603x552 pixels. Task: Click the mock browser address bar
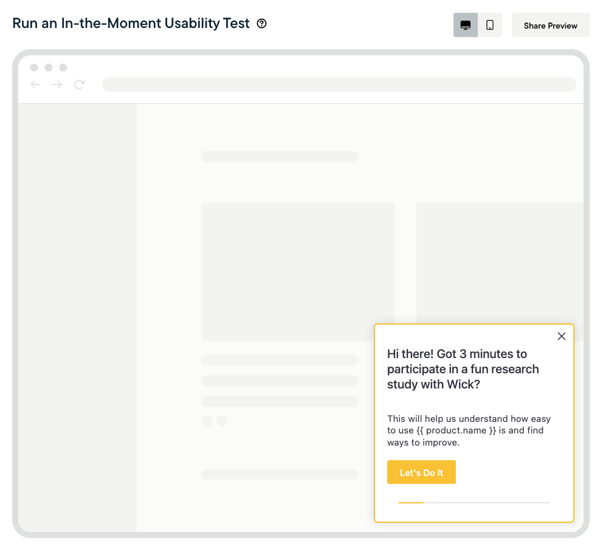[x=339, y=85]
